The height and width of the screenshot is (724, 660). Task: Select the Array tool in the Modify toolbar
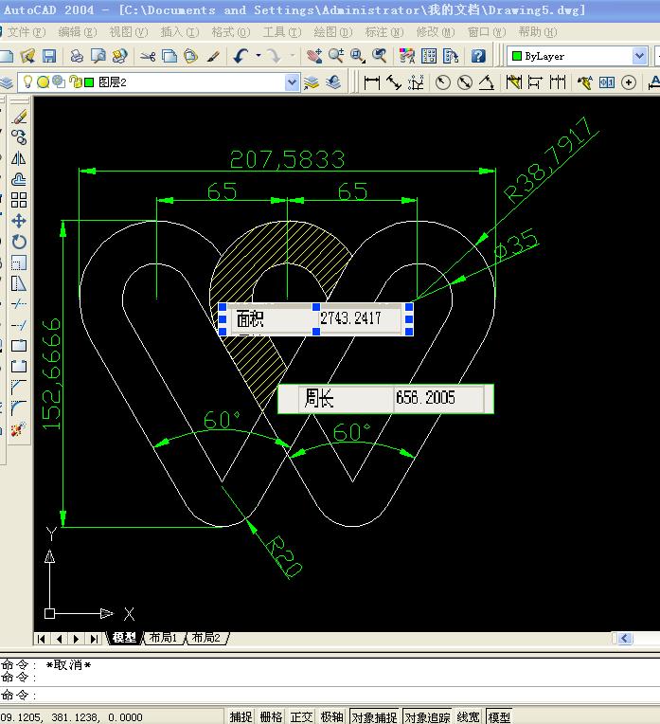pos(18,200)
